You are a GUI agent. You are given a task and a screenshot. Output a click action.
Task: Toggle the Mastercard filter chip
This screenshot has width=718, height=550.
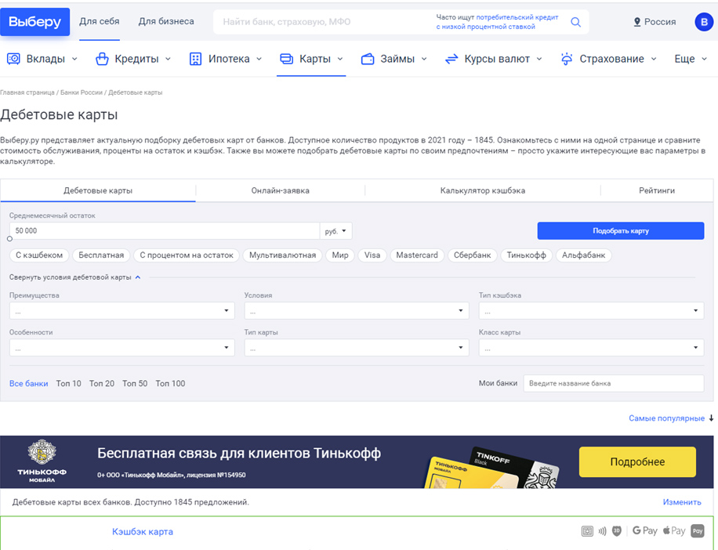(x=417, y=255)
